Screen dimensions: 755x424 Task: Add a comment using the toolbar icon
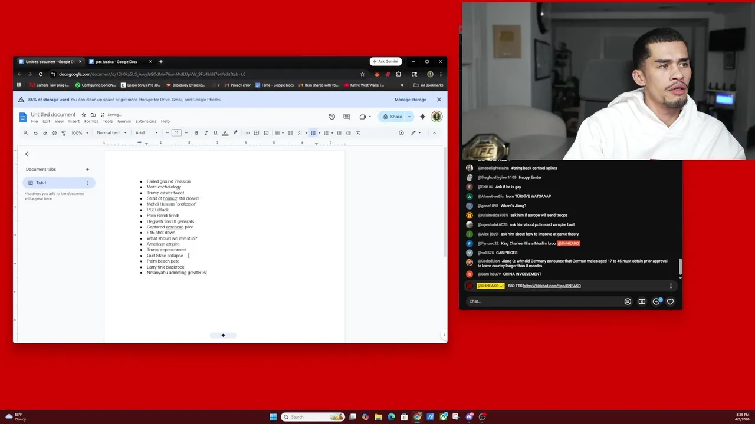pos(257,133)
